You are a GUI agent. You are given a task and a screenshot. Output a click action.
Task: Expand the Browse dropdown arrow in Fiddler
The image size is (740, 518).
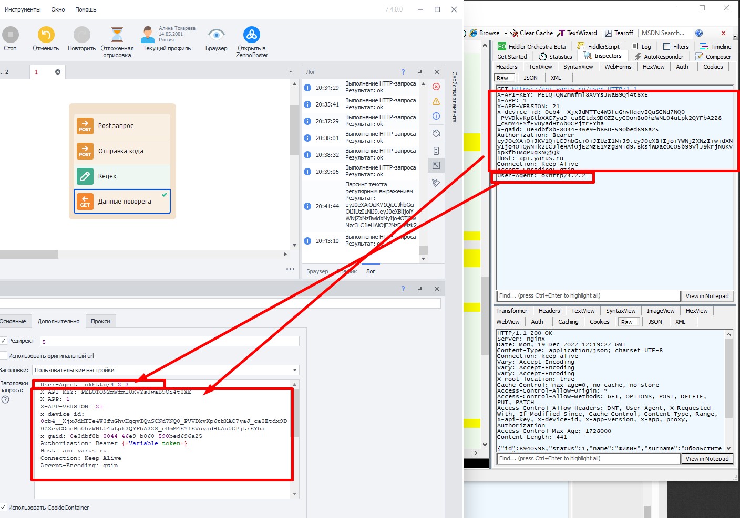(506, 33)
